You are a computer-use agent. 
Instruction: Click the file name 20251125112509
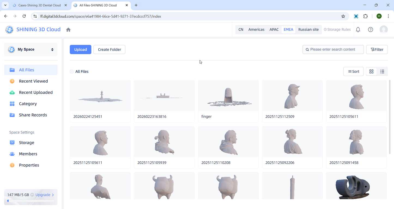280,116
